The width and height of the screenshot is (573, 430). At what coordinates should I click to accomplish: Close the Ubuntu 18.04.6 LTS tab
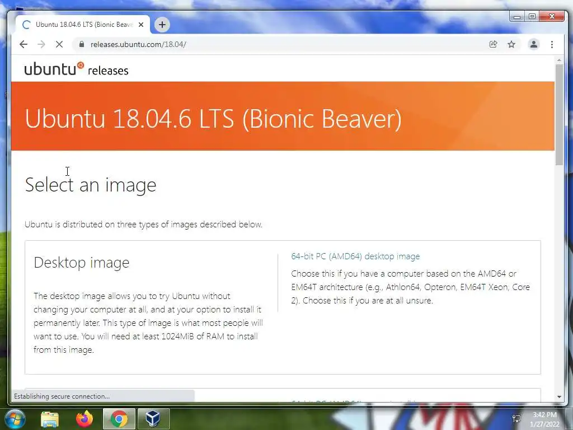141,25
